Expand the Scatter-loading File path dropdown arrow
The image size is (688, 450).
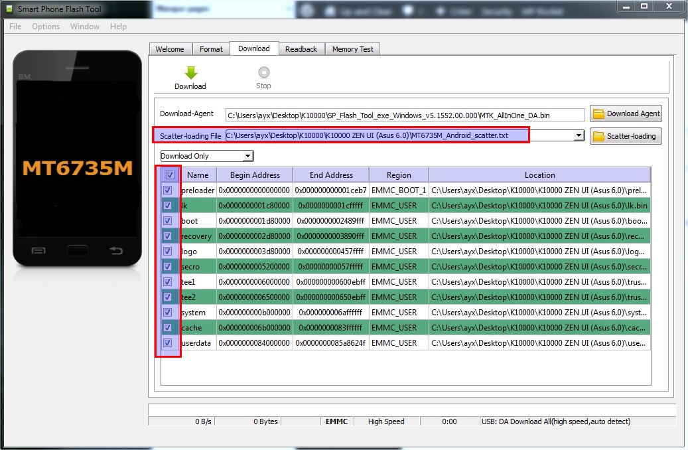579,135
